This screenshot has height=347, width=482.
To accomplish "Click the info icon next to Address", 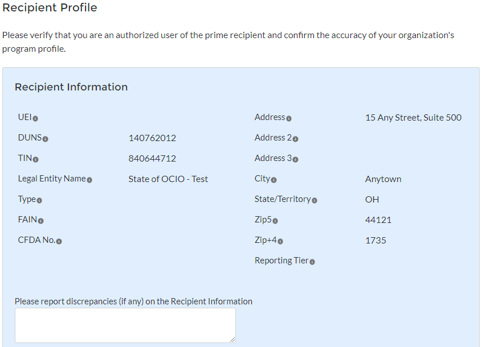I will 289,118.
